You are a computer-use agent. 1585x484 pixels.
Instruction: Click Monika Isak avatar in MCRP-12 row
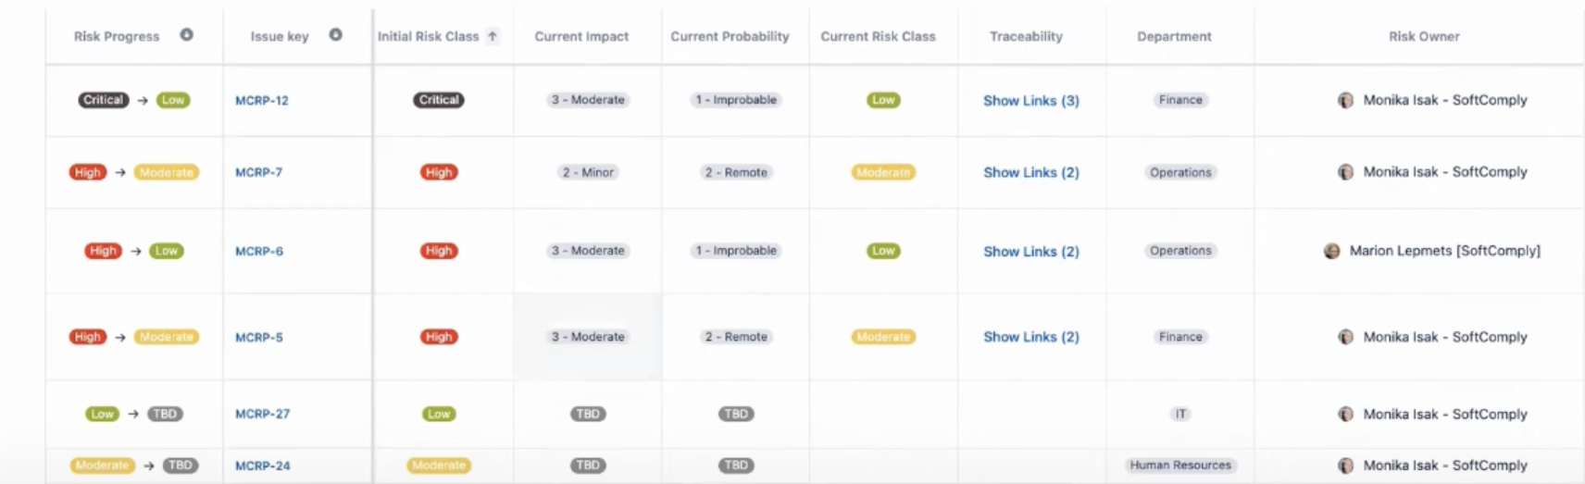click(x=1345, y=100)
